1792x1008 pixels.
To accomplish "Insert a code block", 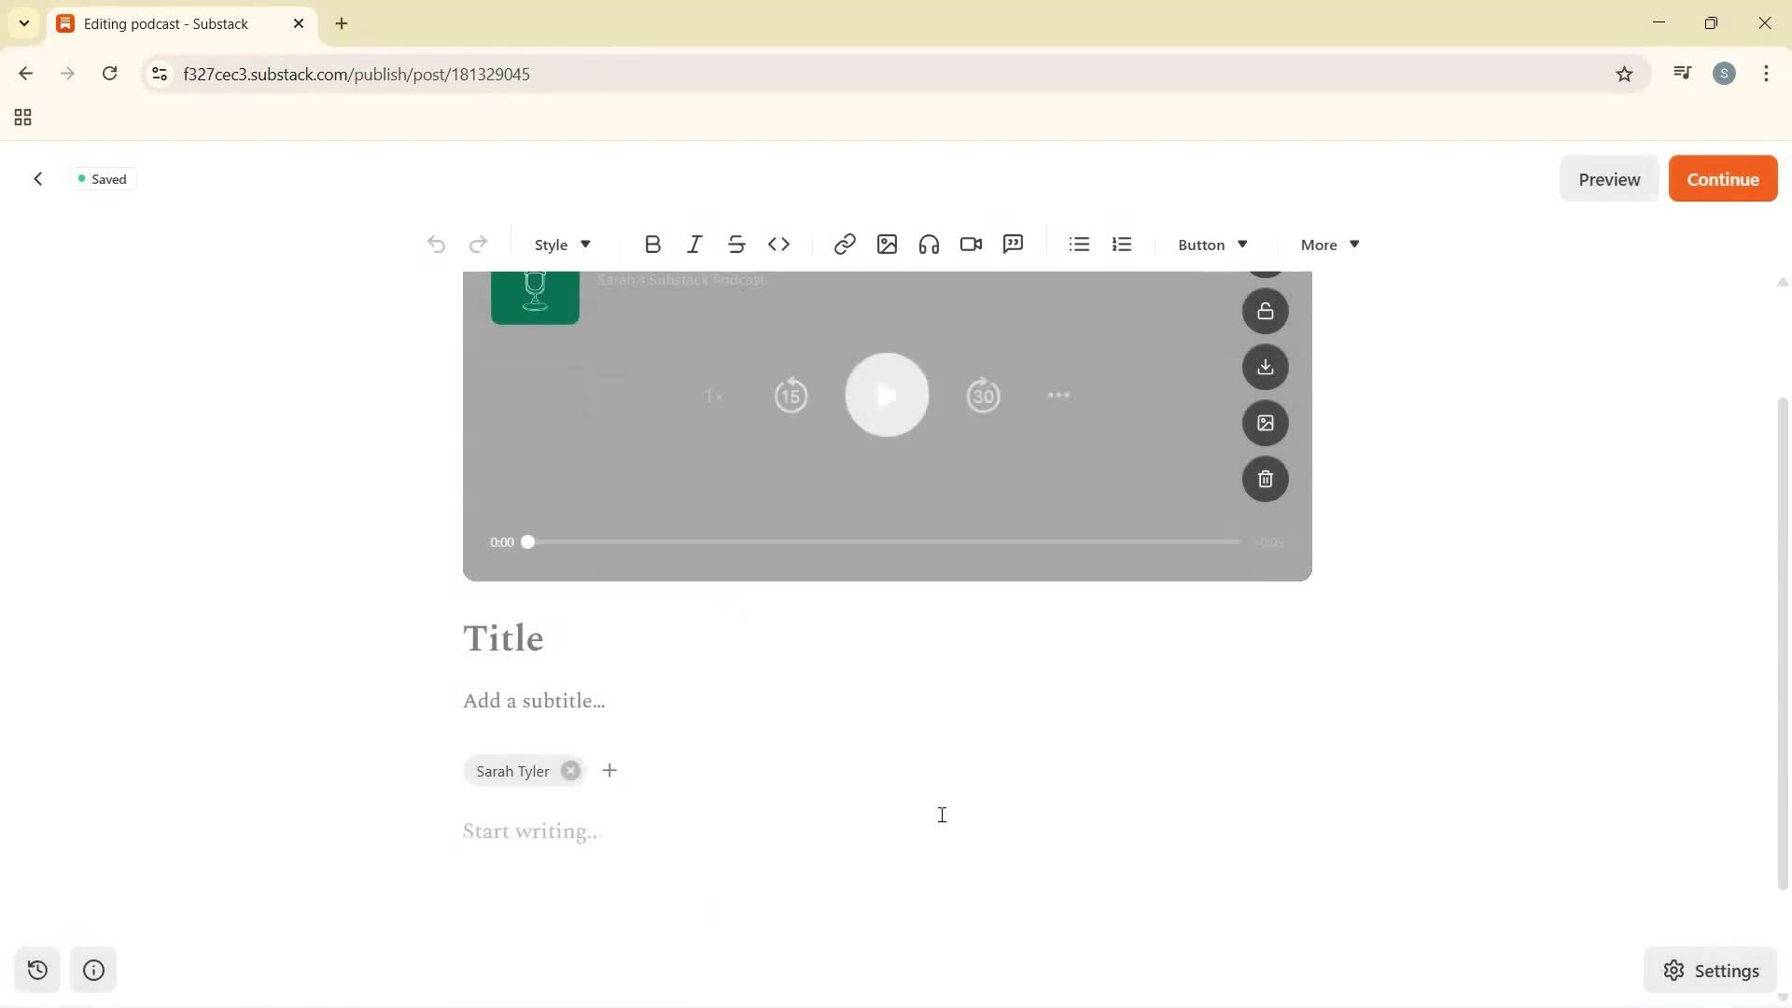I will click(780, 244).
